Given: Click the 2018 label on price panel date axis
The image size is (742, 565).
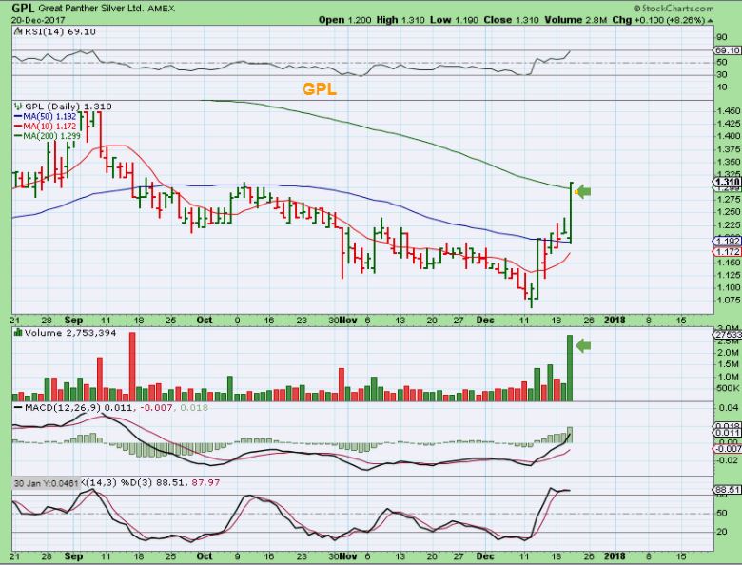Looking at the screenshot, I should point(615,320).
